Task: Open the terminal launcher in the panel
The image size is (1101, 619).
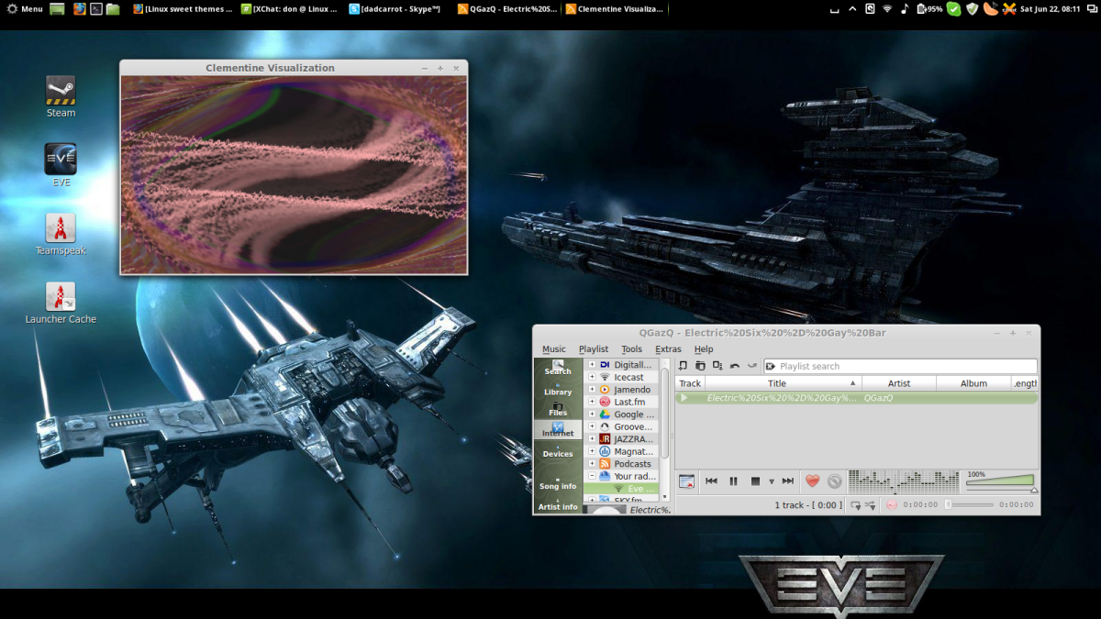Action: click(x=95, y=8)
